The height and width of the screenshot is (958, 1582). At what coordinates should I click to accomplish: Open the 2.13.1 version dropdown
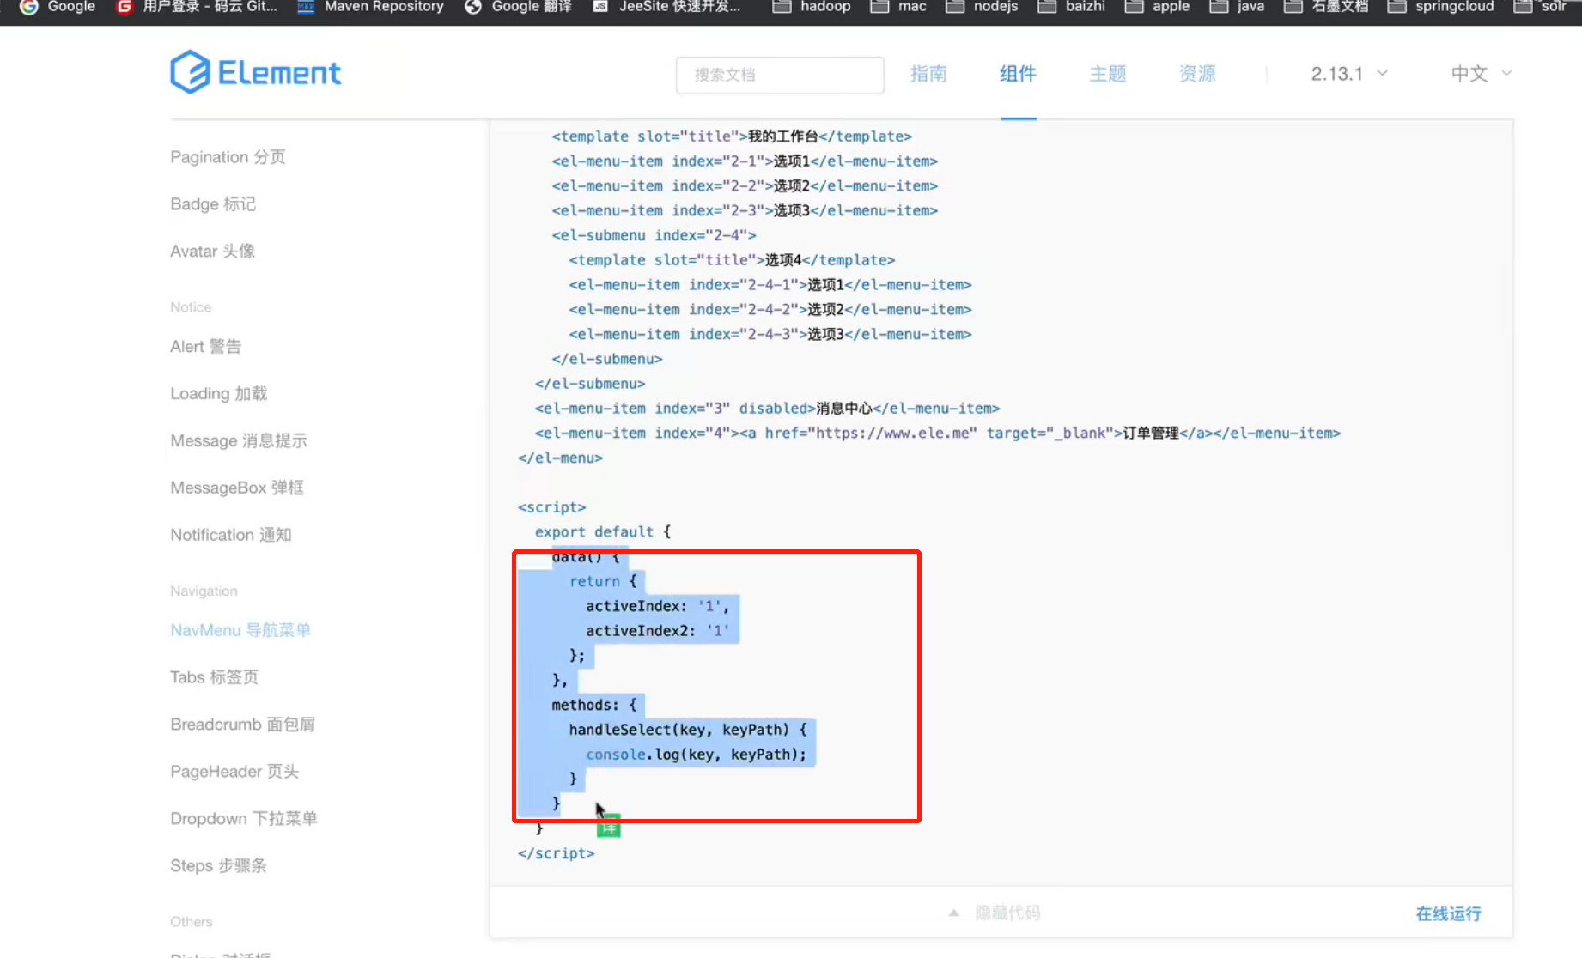[x=1349, y=74]
